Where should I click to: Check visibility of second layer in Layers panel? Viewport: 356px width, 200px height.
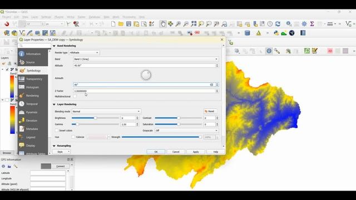tap(7, 100)
